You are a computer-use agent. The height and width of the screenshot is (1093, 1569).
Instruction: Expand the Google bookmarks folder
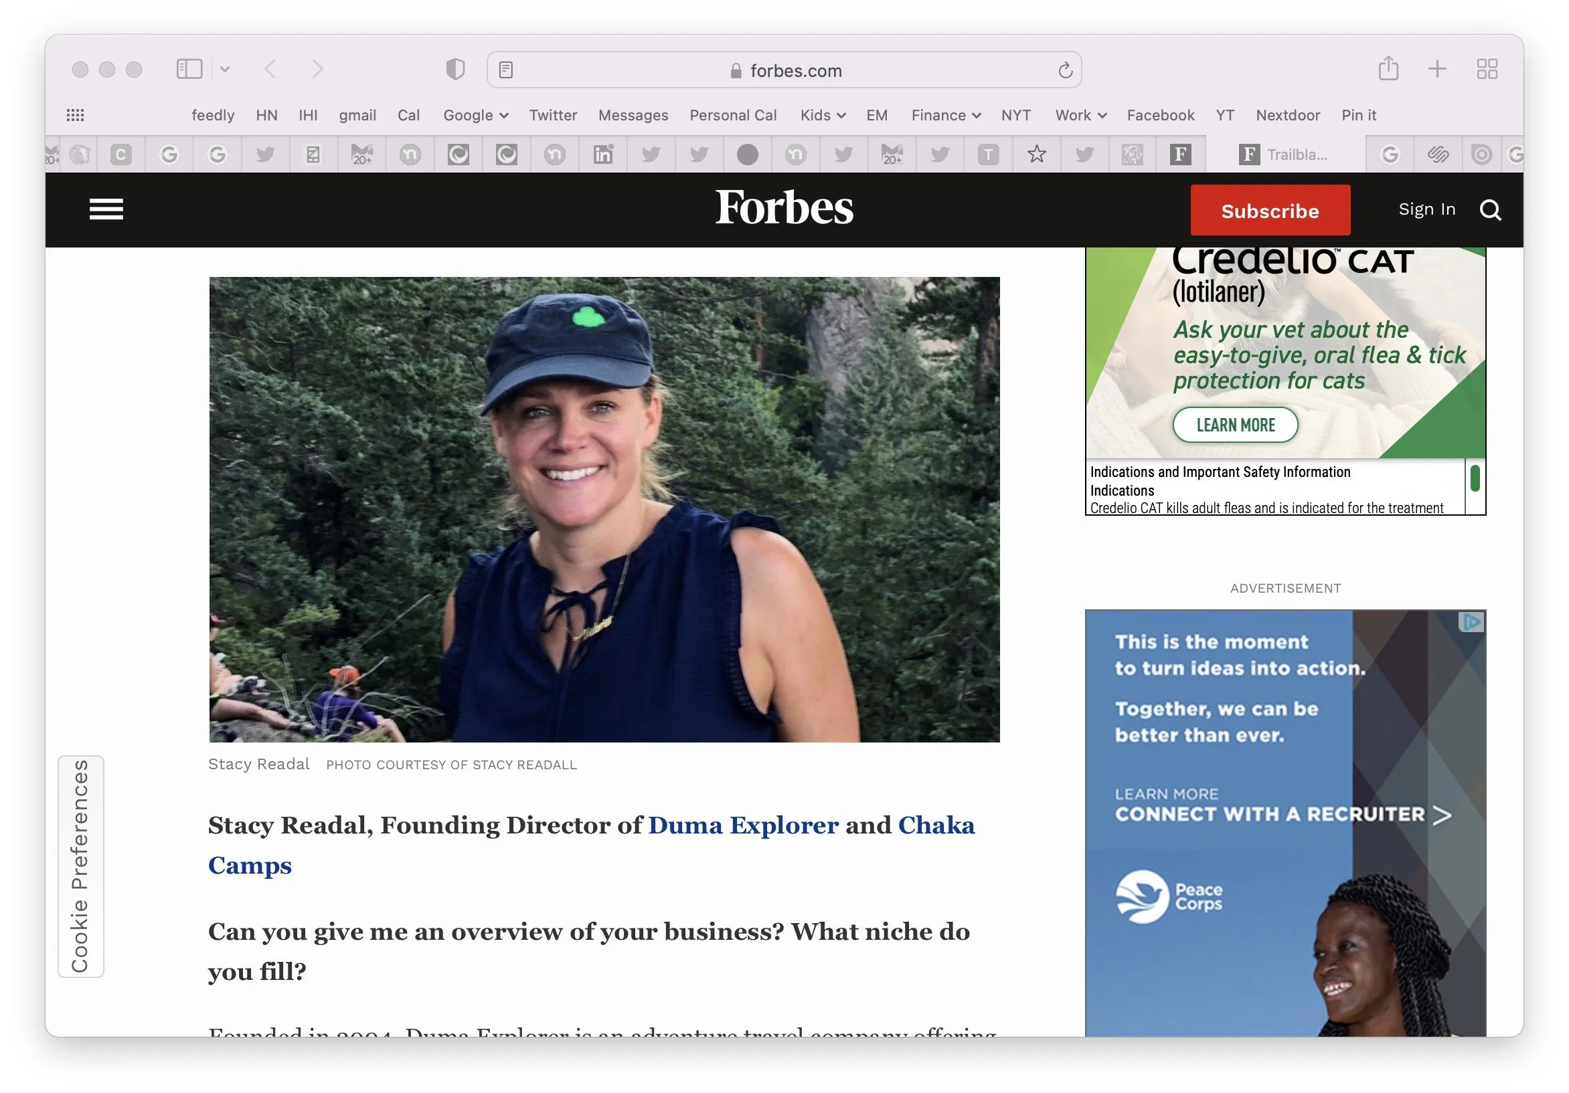476,115
